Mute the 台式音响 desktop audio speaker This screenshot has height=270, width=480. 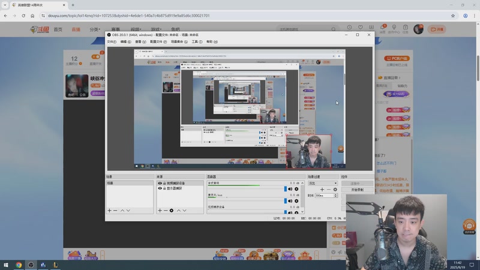[x=290, y=189]
